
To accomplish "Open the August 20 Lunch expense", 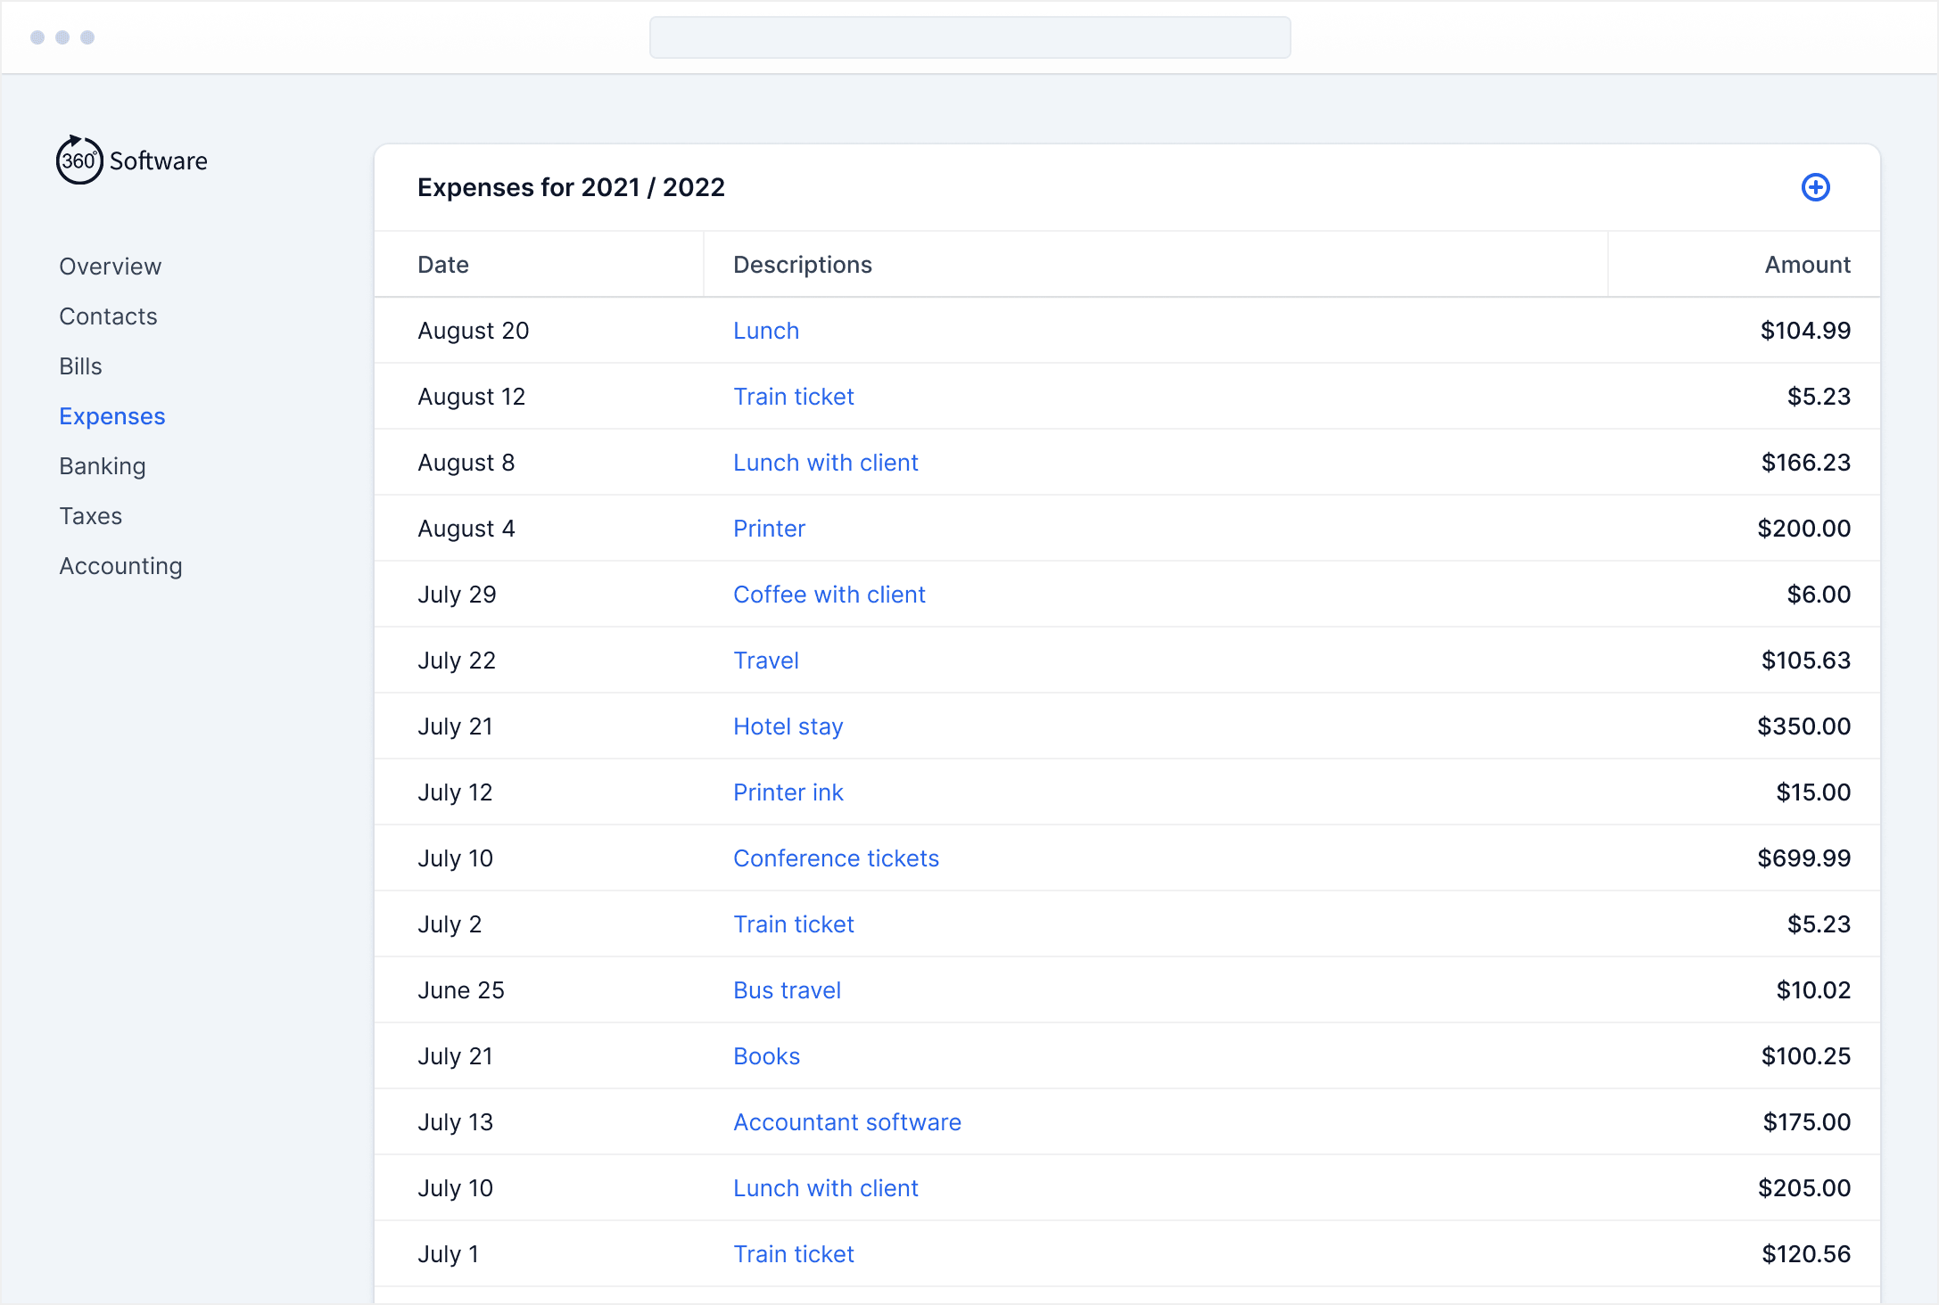I will pyautogui.click(x=765, y=331).
